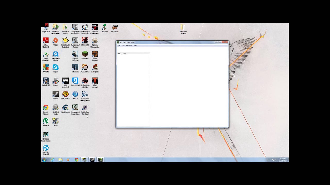Select the Minecraft Mods folder icon

pyautogui.click(x=65, y=29)
